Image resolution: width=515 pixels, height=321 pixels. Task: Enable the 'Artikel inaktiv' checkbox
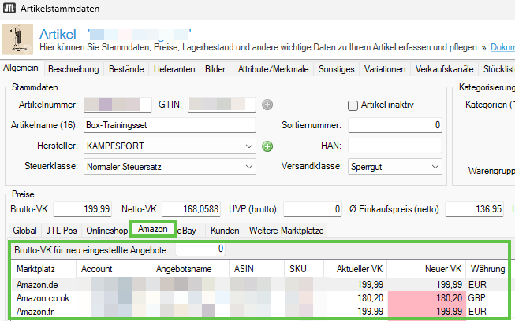(x=353, y=105)
